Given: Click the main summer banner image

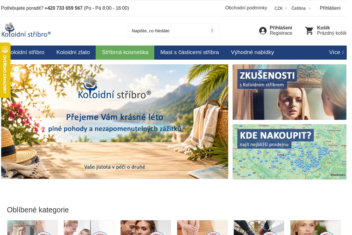Looking at the screenshot, I should point(115,122).
